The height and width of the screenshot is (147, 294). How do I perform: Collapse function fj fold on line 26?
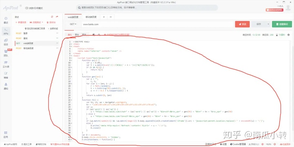(71, 100)
